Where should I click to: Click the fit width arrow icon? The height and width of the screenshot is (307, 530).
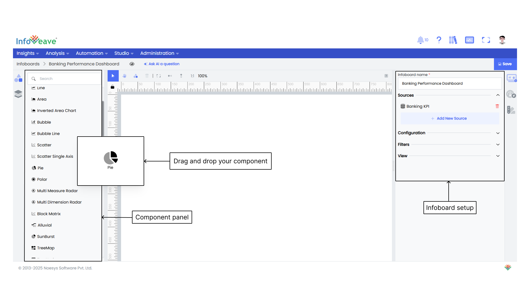(170, 76)
